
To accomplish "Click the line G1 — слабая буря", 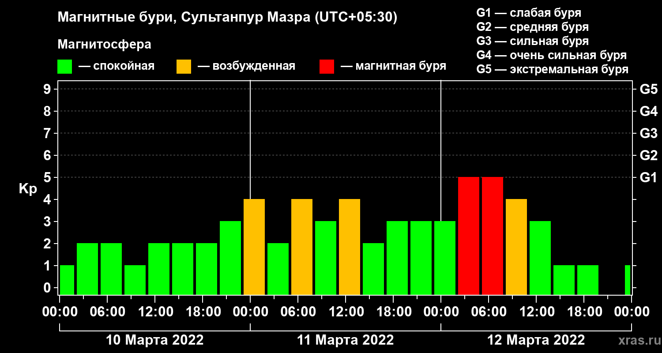I will 529,12.
